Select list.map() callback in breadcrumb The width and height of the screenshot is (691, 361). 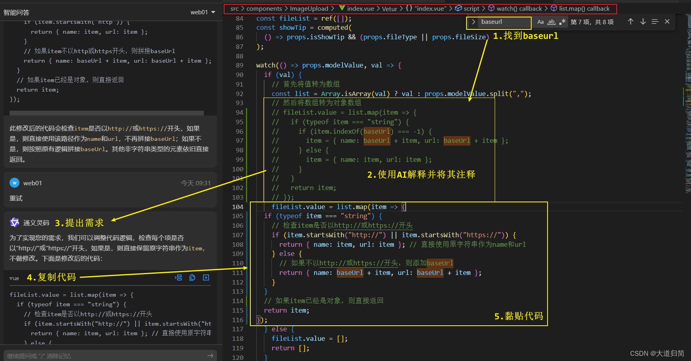coord(584,9)
